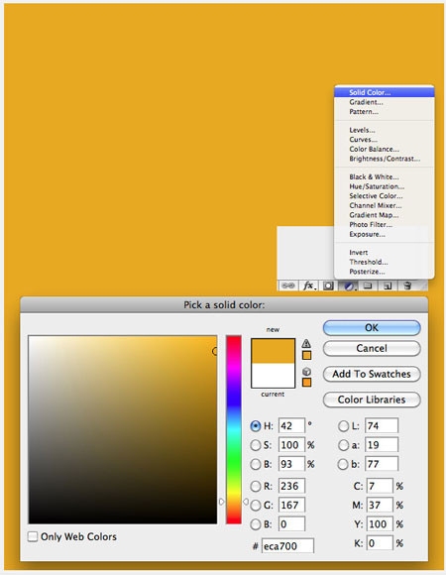Click the Cancel button

pos(372,348)
